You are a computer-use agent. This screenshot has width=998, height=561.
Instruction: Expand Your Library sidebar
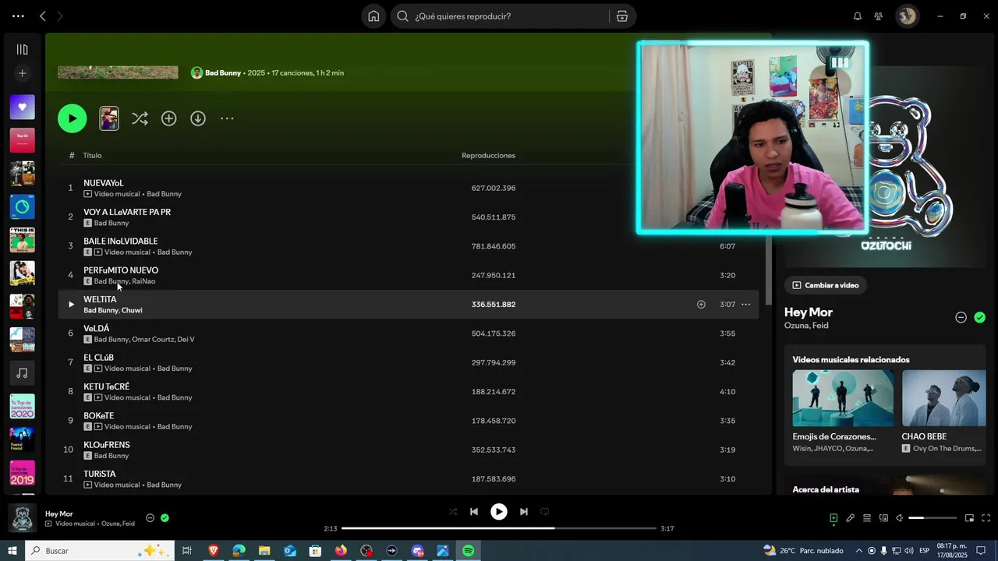22,50
